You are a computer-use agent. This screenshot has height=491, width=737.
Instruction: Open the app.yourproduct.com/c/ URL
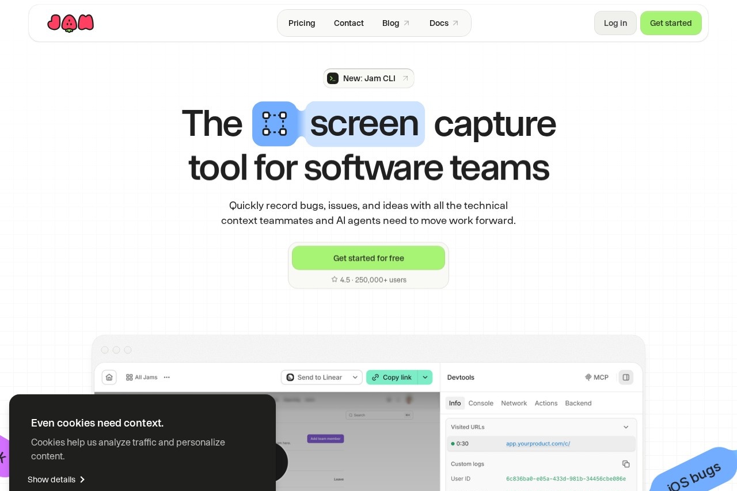pos(538,443)
